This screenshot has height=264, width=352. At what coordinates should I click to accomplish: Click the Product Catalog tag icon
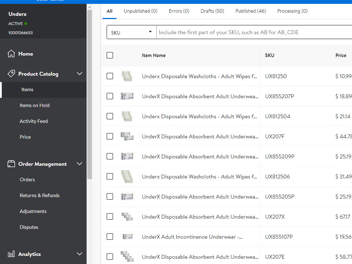[11, 74]
